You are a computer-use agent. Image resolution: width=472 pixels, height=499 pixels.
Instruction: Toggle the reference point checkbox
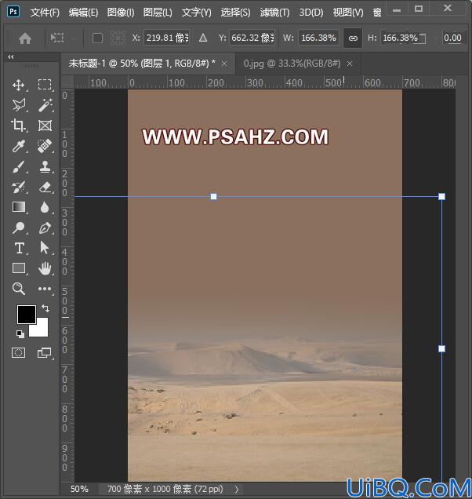point(97,38)
